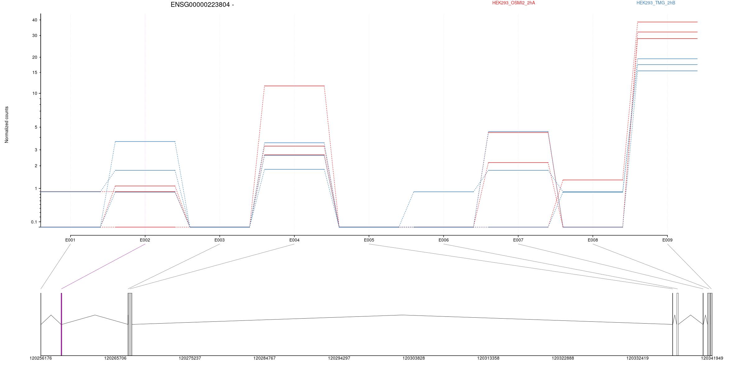Click exon label E005
Image resolution: width=746 pixels, height=373 pixels.
point(369,240)
